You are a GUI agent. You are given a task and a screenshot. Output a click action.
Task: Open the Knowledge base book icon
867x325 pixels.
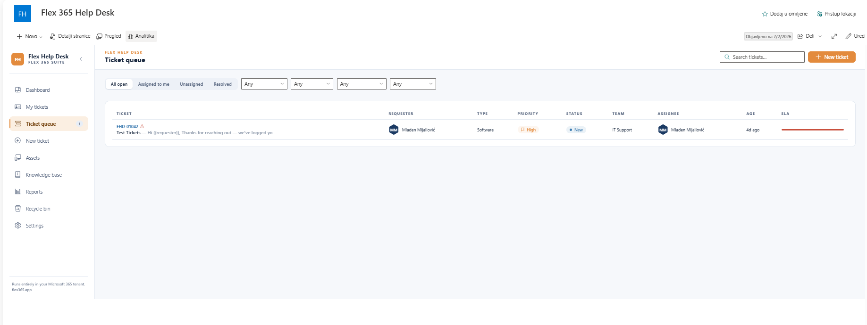(x=18, y=175)
